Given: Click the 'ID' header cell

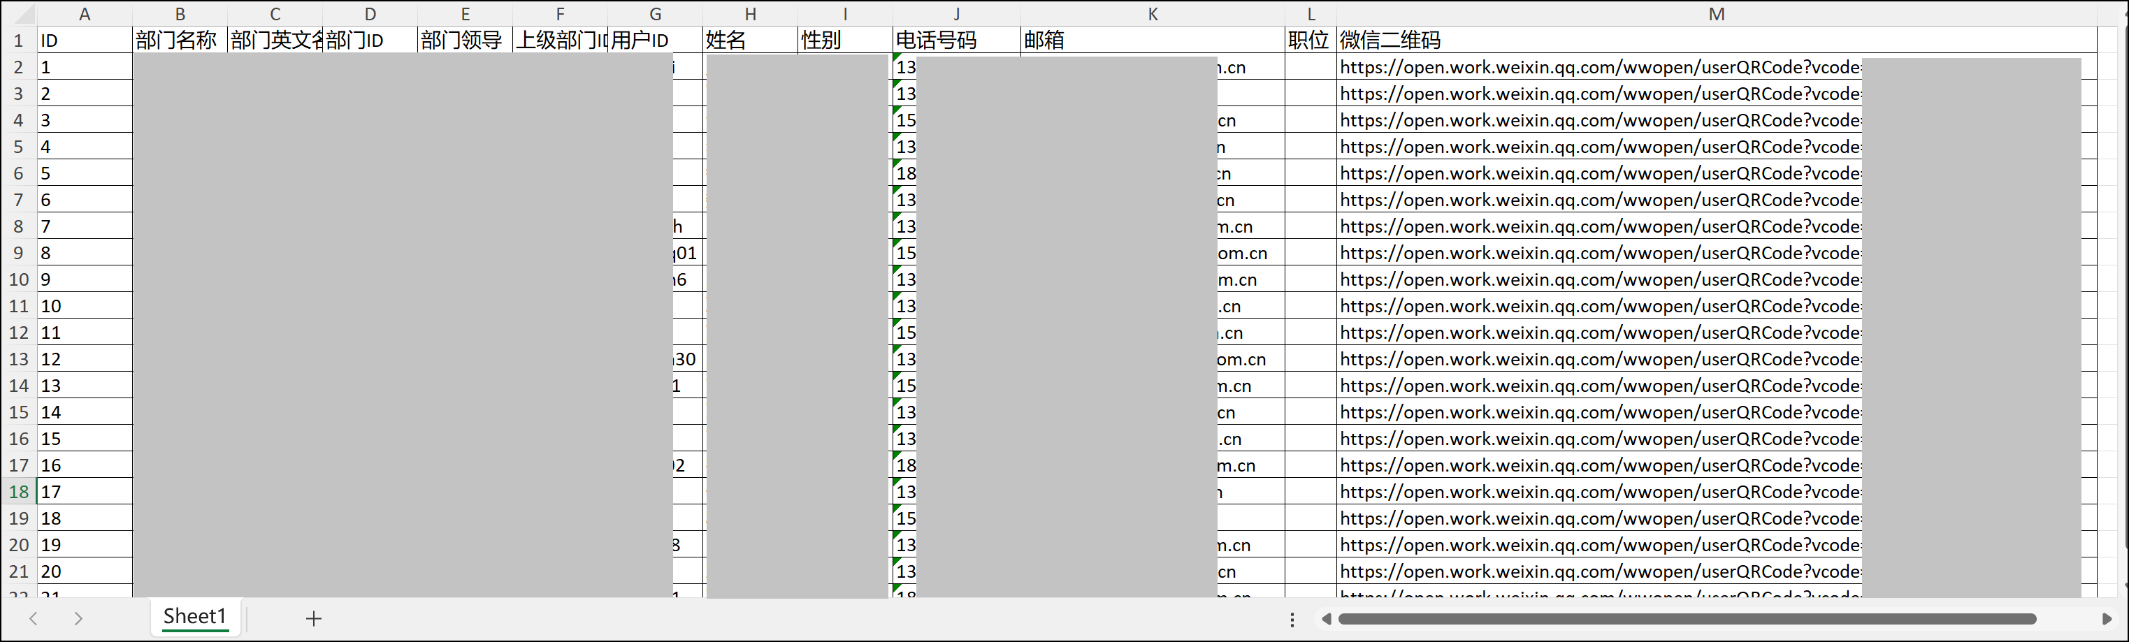Looking at the screenshot, I should [85, 41].
